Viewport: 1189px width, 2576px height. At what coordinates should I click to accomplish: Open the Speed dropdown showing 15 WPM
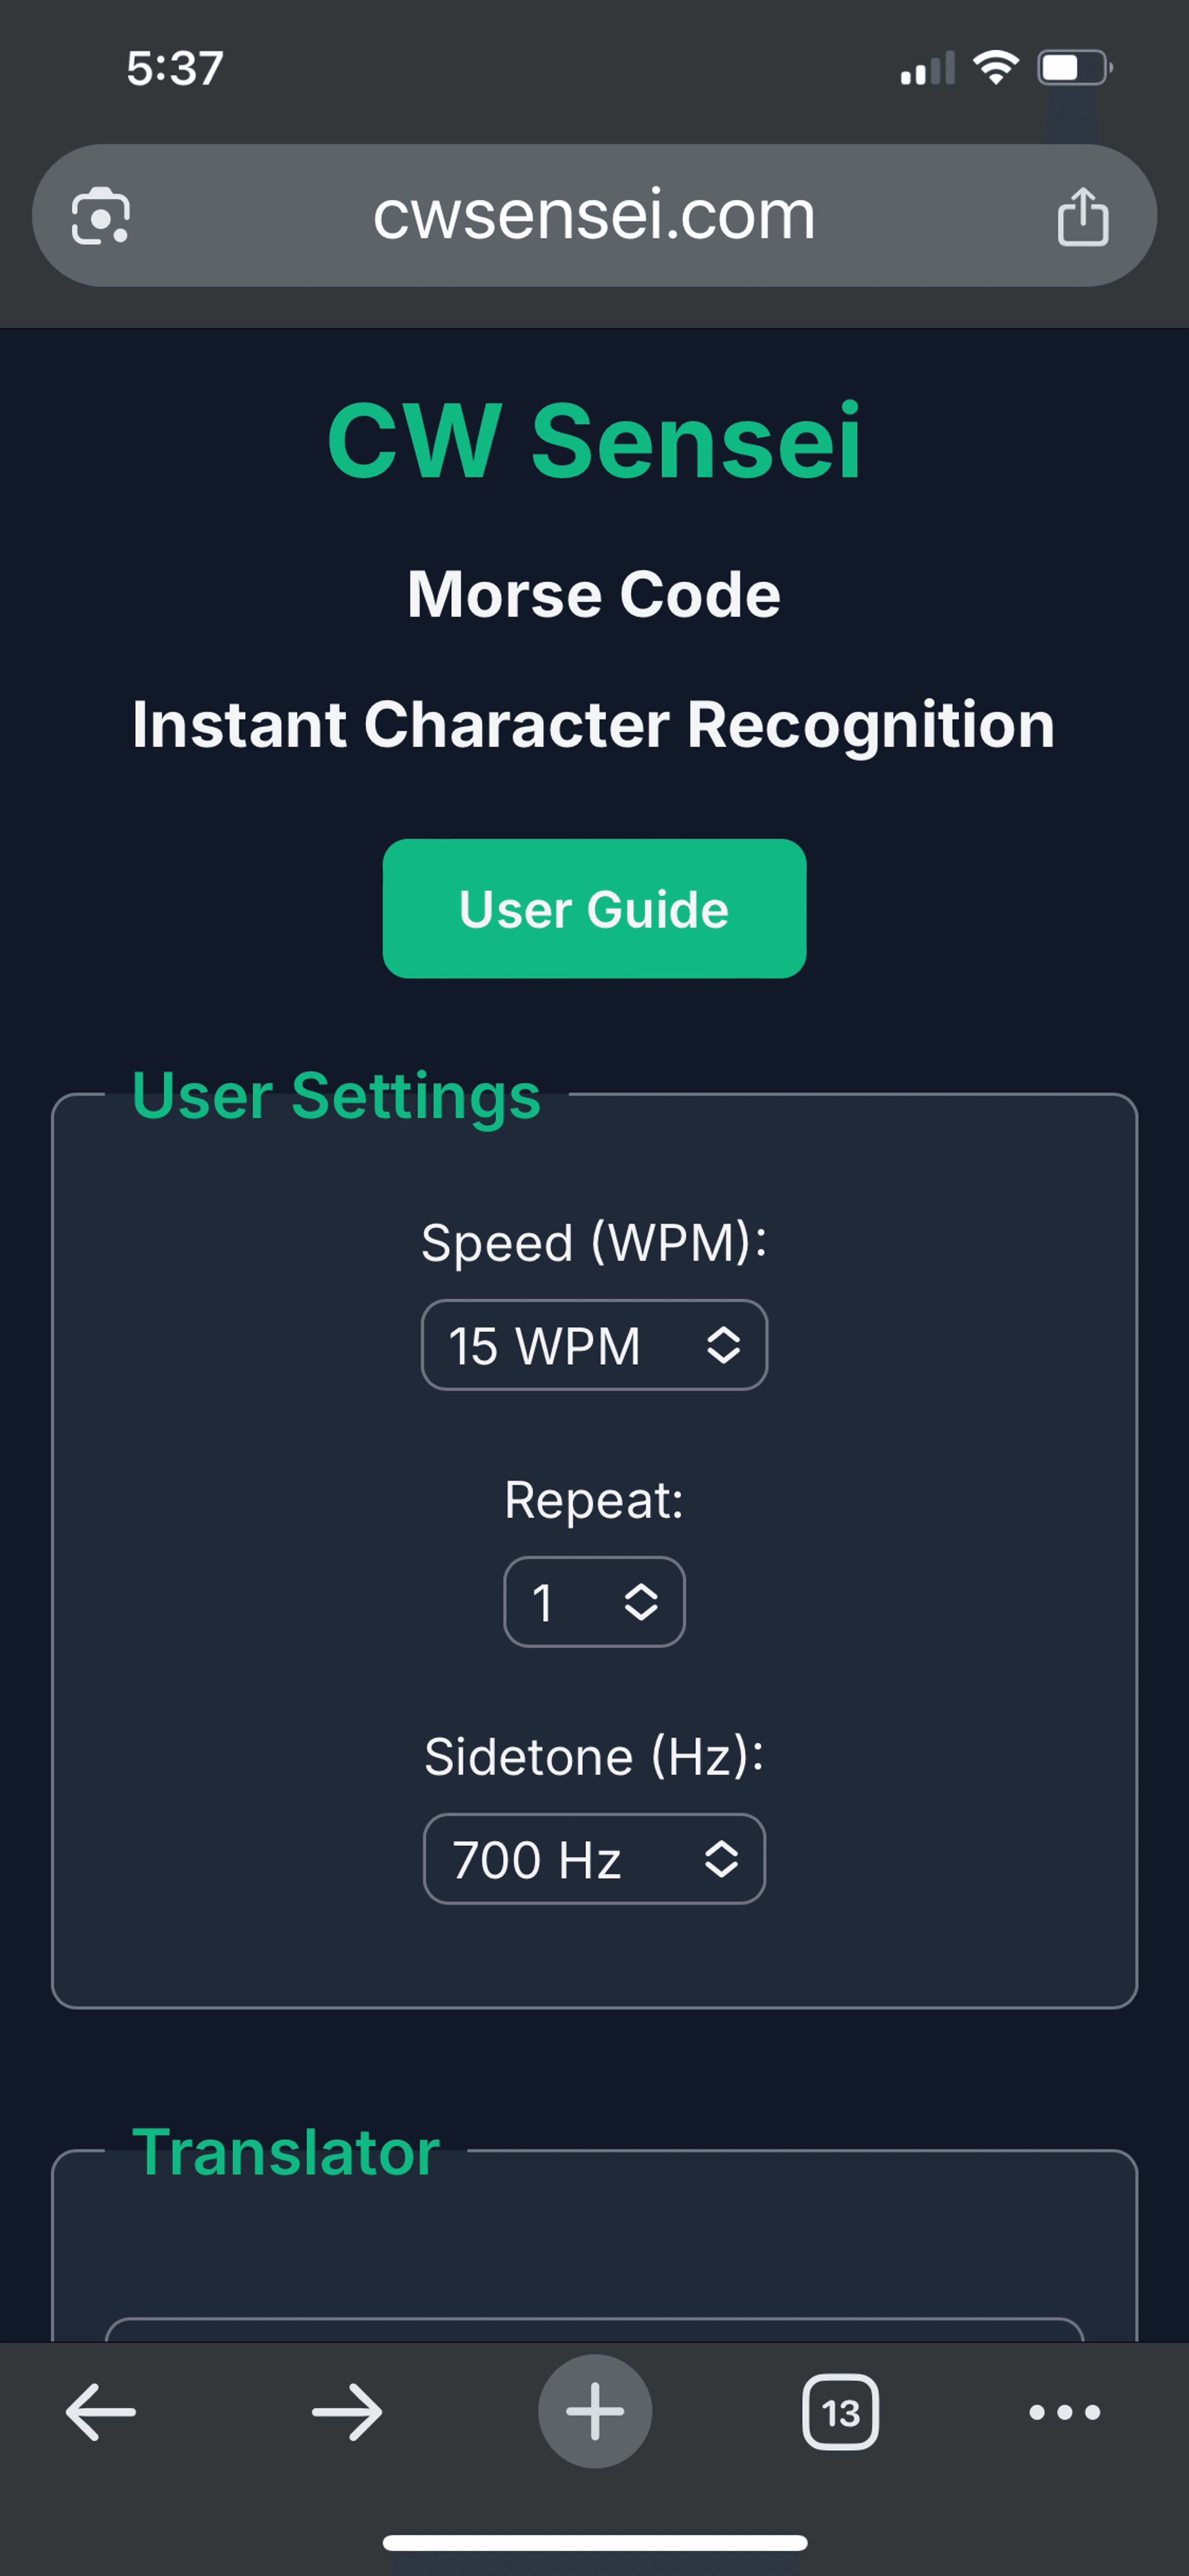click(x=594, y=1345)
